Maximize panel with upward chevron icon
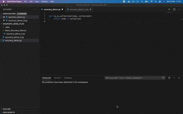 [174, 78]
